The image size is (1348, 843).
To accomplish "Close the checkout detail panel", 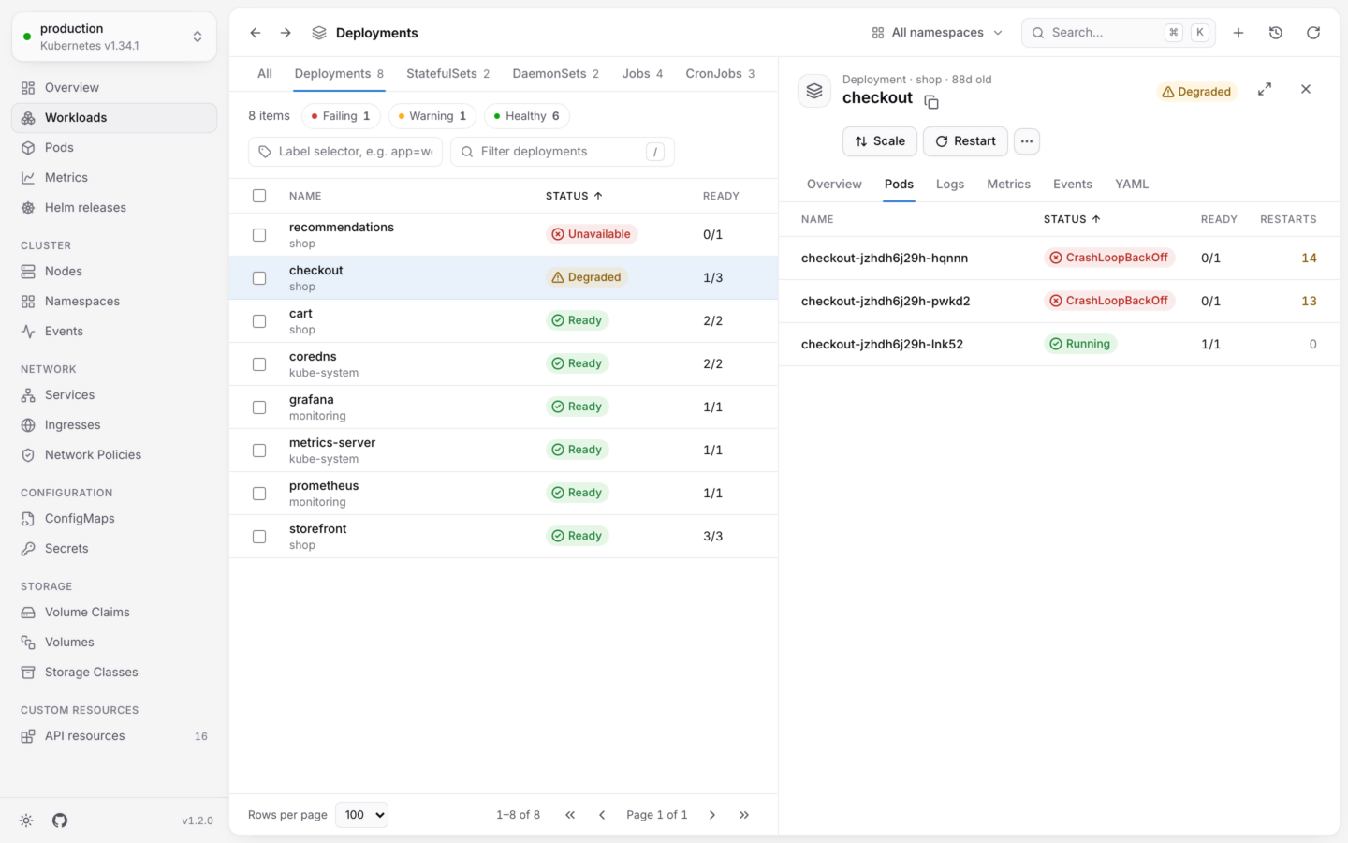I will click(1306, 89).
